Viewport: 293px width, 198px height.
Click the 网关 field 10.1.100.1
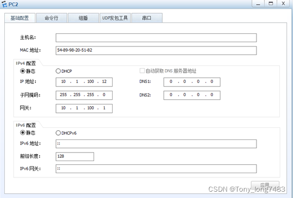tap(84, 108)
